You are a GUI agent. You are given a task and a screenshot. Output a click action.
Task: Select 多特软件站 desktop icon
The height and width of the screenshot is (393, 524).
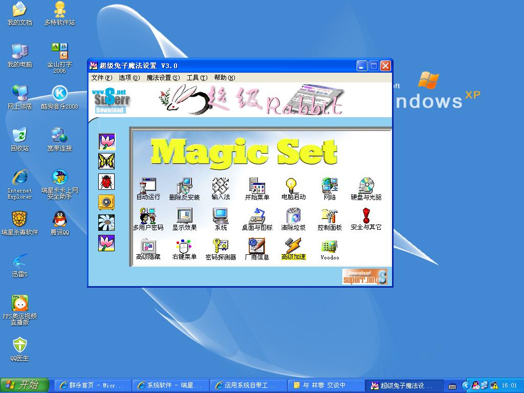point(59,13)
